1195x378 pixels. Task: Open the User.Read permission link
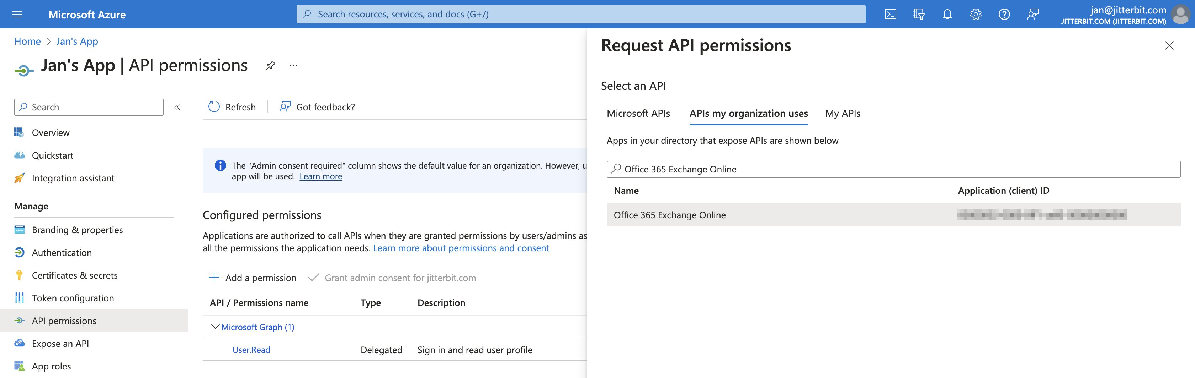tap(251, 350)
